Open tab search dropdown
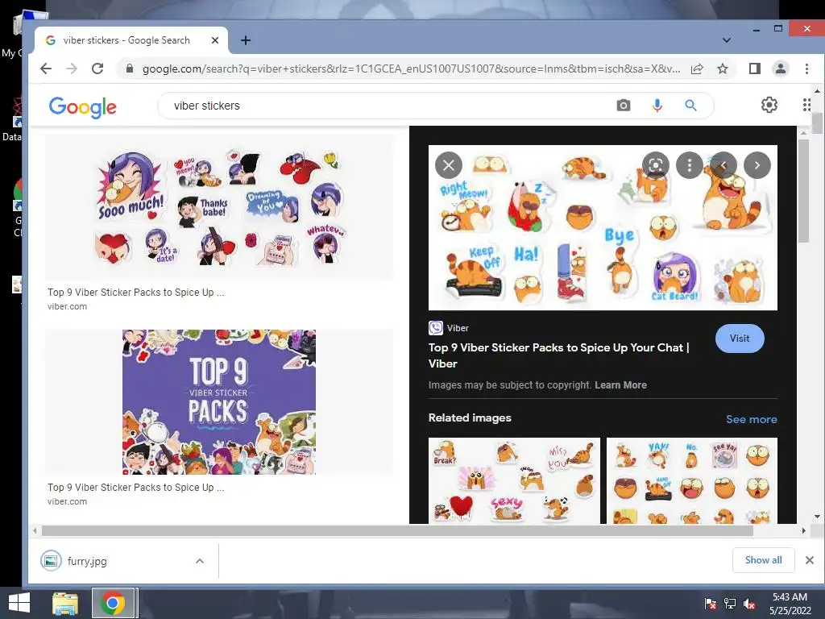 coord(727,40)
